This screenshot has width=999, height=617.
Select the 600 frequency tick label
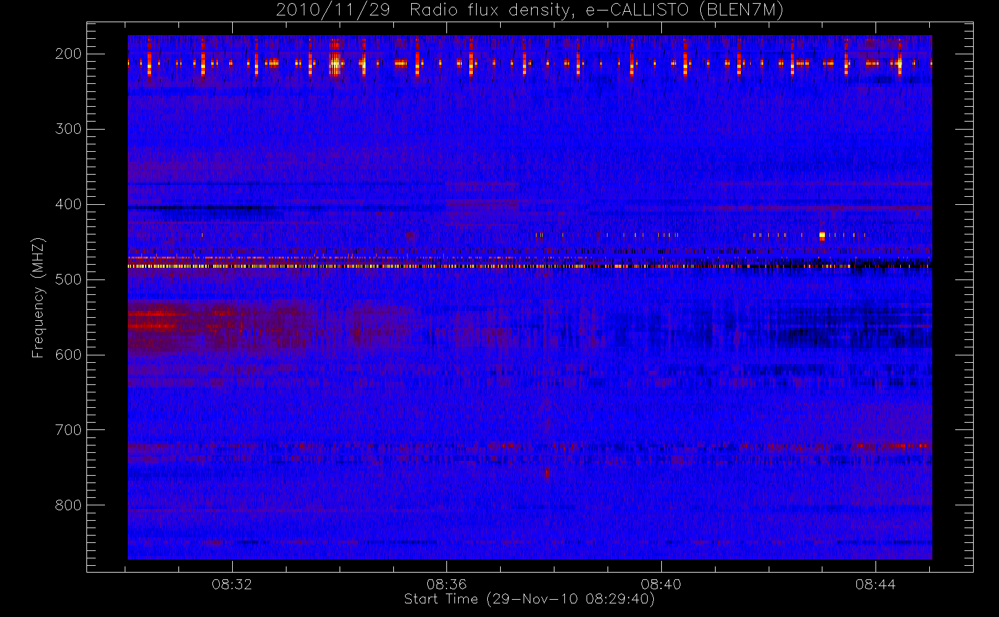click(x=68, y=355)
